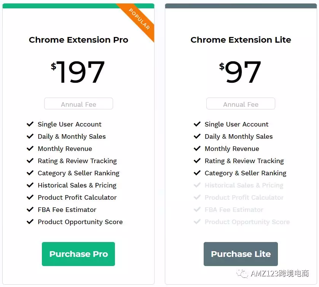This screenshot has width=319, height=287.
Task: Click checkmark beside Lite Daily & Monthly Sales
Action: click(x=197, y=136)
